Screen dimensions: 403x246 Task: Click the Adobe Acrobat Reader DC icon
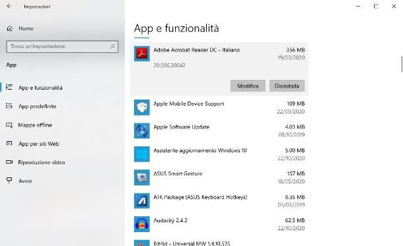click(142, 53)
